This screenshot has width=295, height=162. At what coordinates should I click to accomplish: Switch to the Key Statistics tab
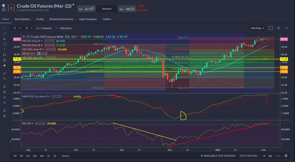tap(22, 19)
